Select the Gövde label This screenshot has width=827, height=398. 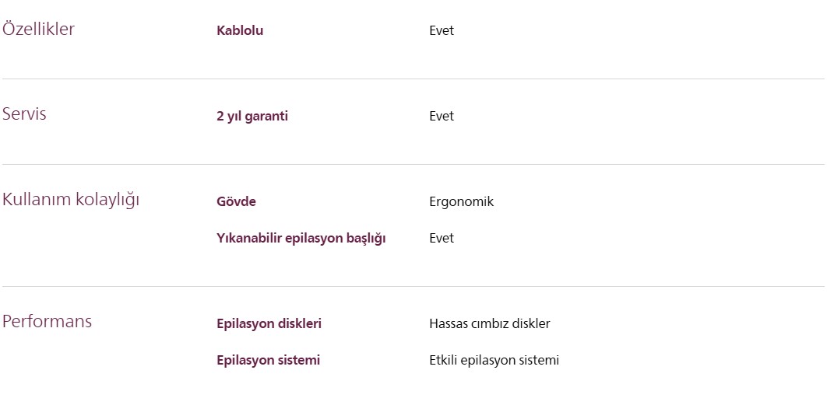pos(236,202)
